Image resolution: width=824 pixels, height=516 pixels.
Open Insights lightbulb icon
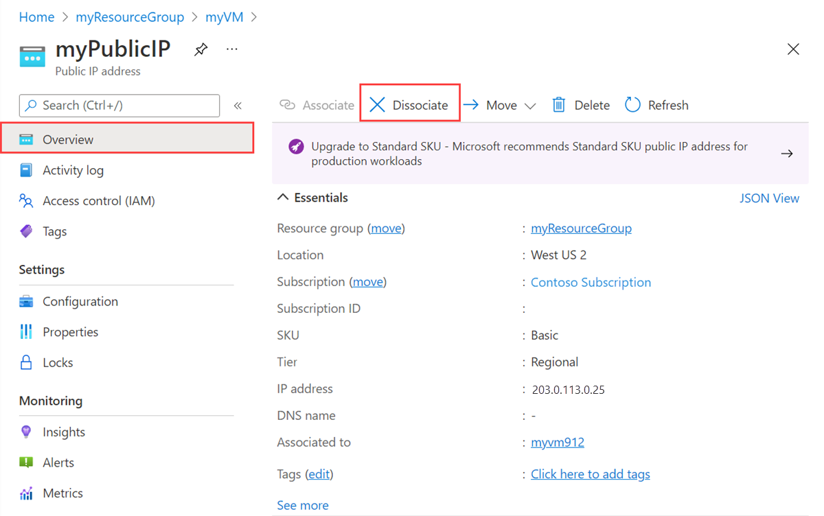point(26,432)
